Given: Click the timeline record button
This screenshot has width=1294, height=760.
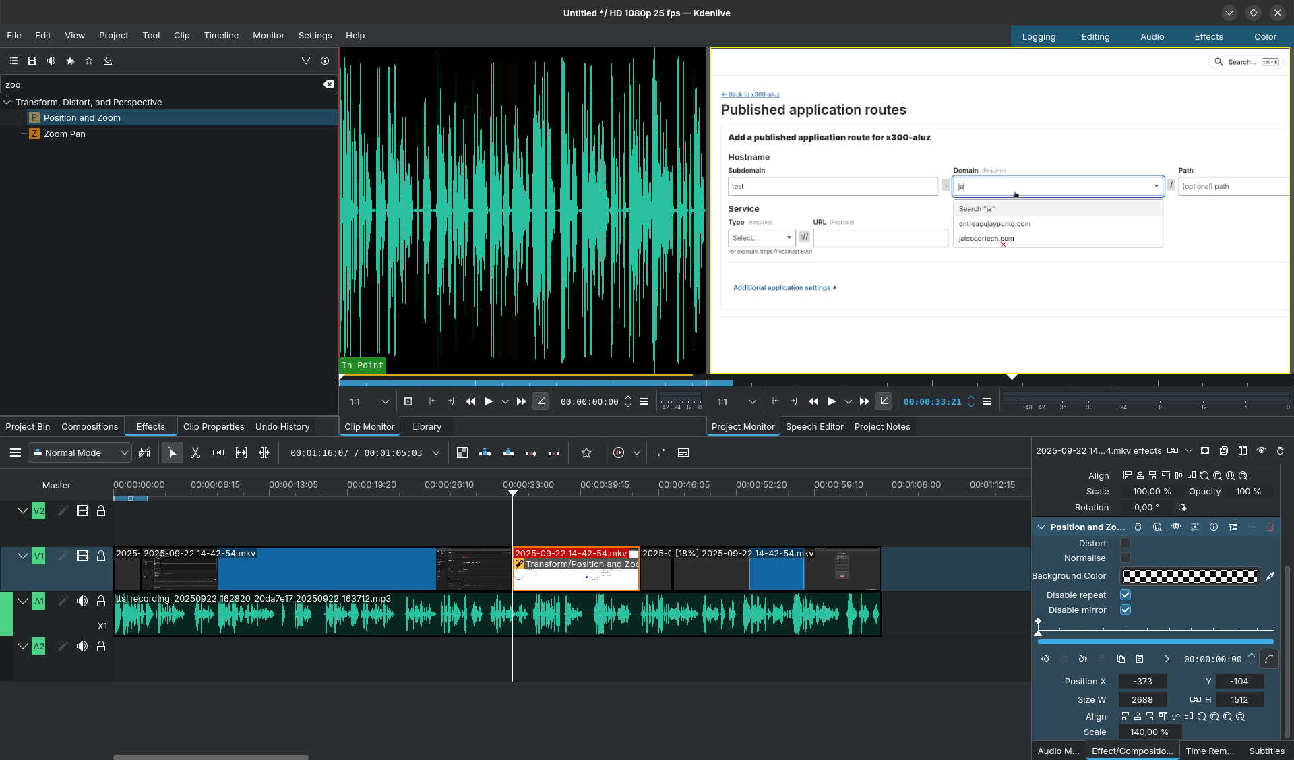Looking at the screenshot, I should [619, 453].
